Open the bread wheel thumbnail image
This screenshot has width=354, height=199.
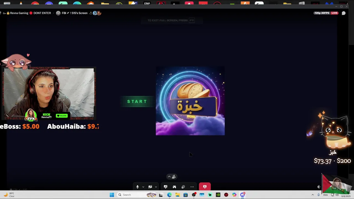click(190, 101)
